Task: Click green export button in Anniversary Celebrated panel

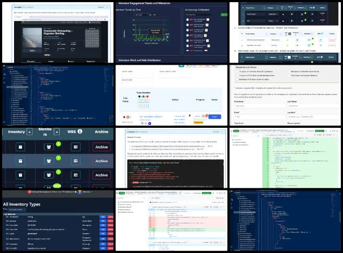Action: point(224,15)
